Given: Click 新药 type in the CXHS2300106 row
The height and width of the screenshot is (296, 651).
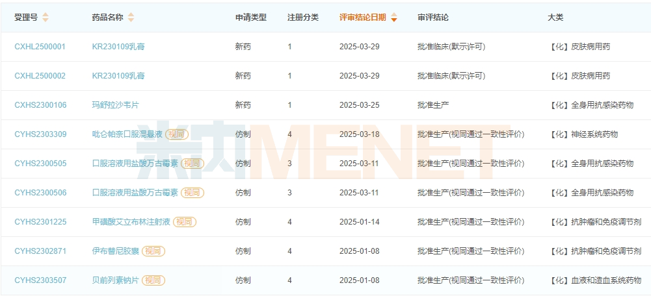Looking at the screenshot, I should point(243,105).
